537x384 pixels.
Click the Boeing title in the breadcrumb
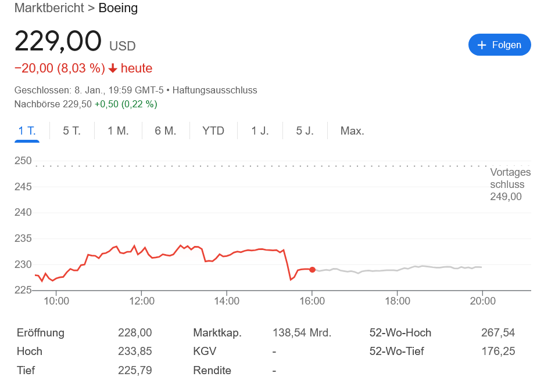pos(117,8)
